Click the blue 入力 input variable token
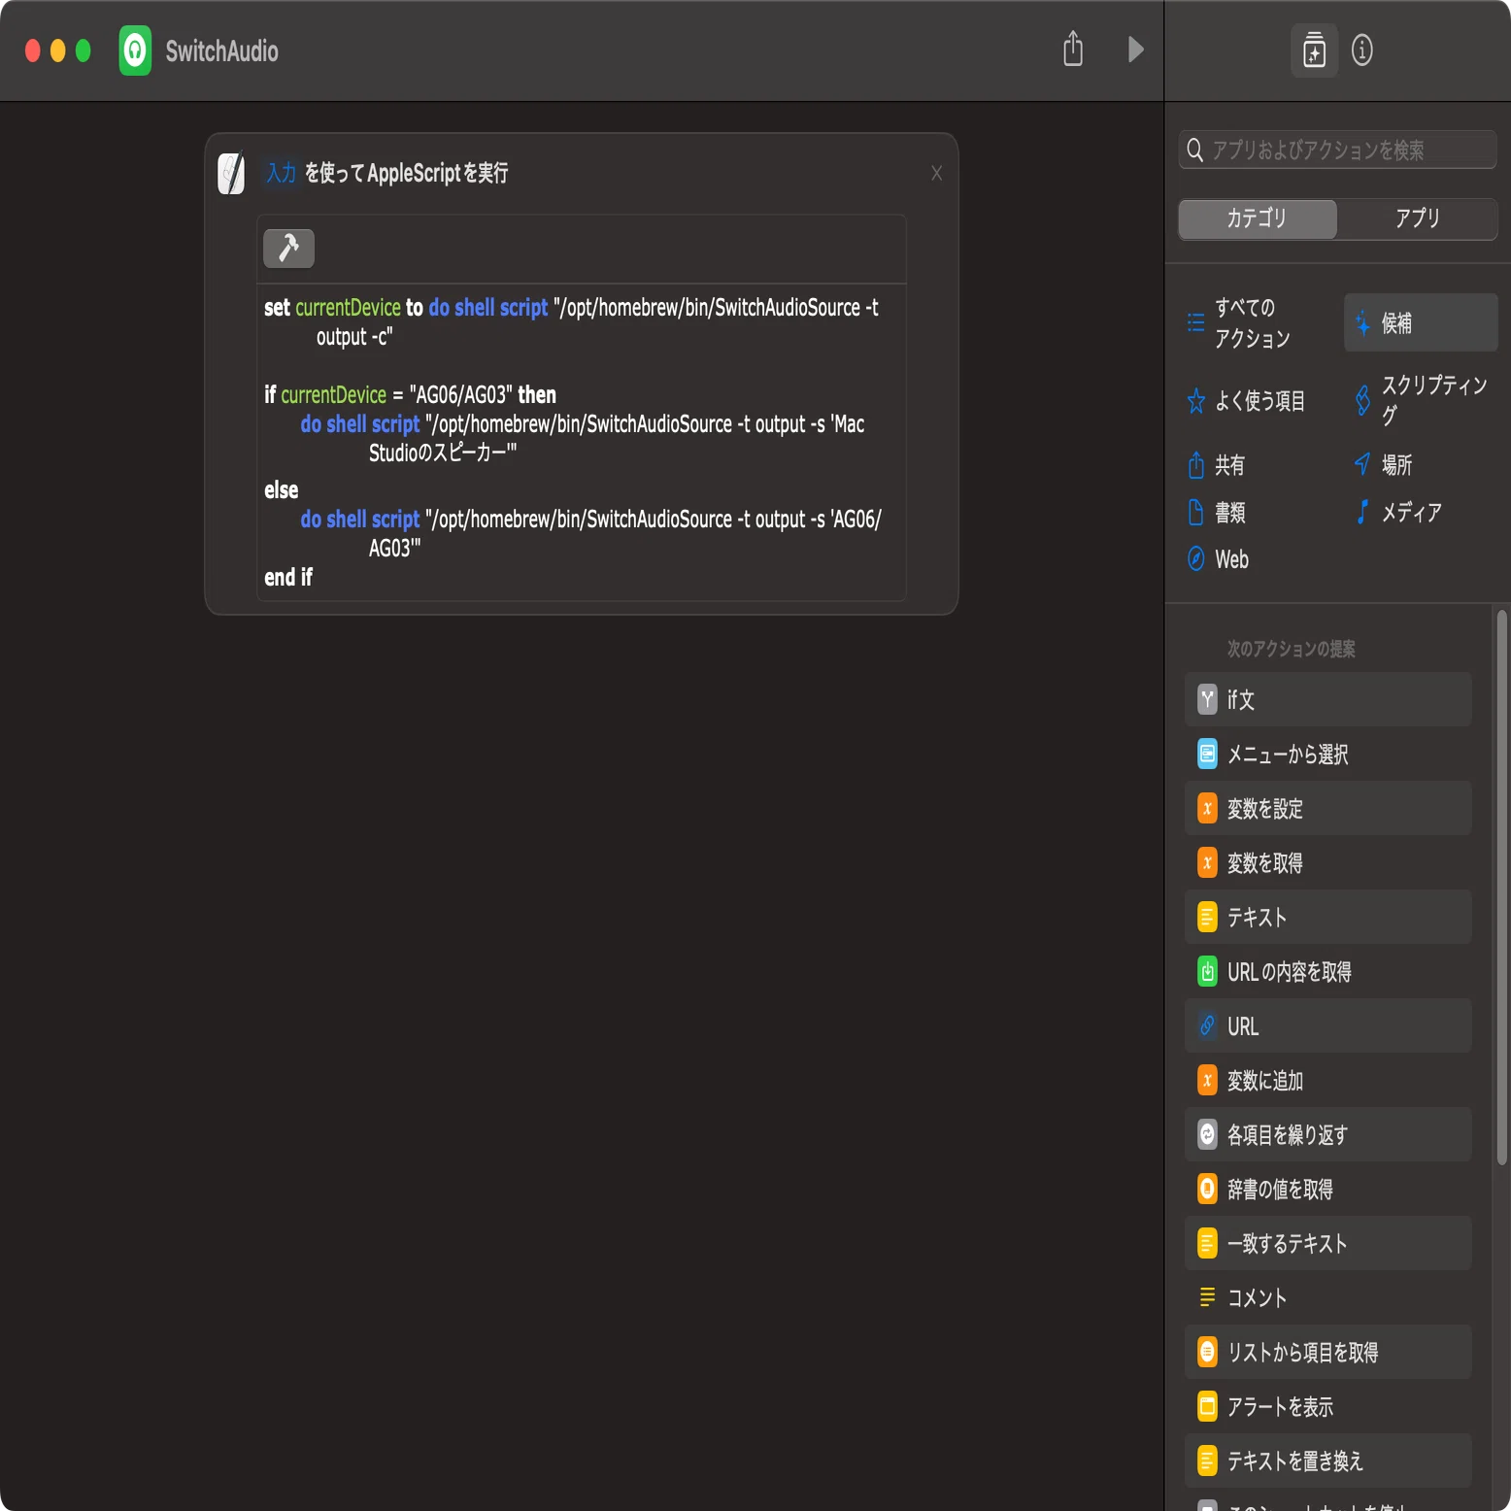This screenshot has width=1511, height=1511. pos(281,173)
